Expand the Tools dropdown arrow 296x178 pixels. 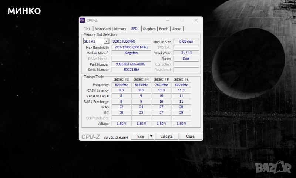coord(151,136)
